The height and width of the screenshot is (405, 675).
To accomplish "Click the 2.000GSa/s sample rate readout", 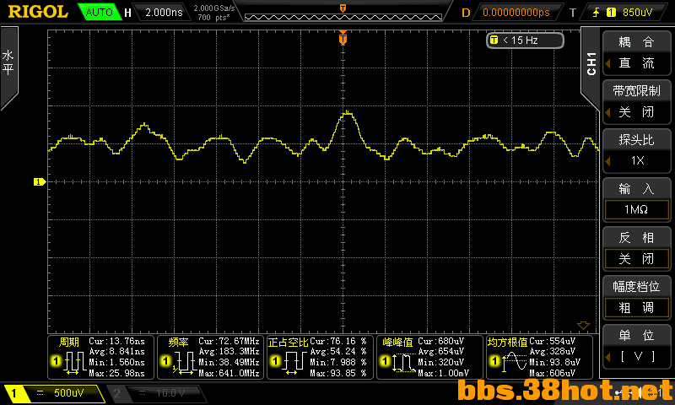I will 214,8.
